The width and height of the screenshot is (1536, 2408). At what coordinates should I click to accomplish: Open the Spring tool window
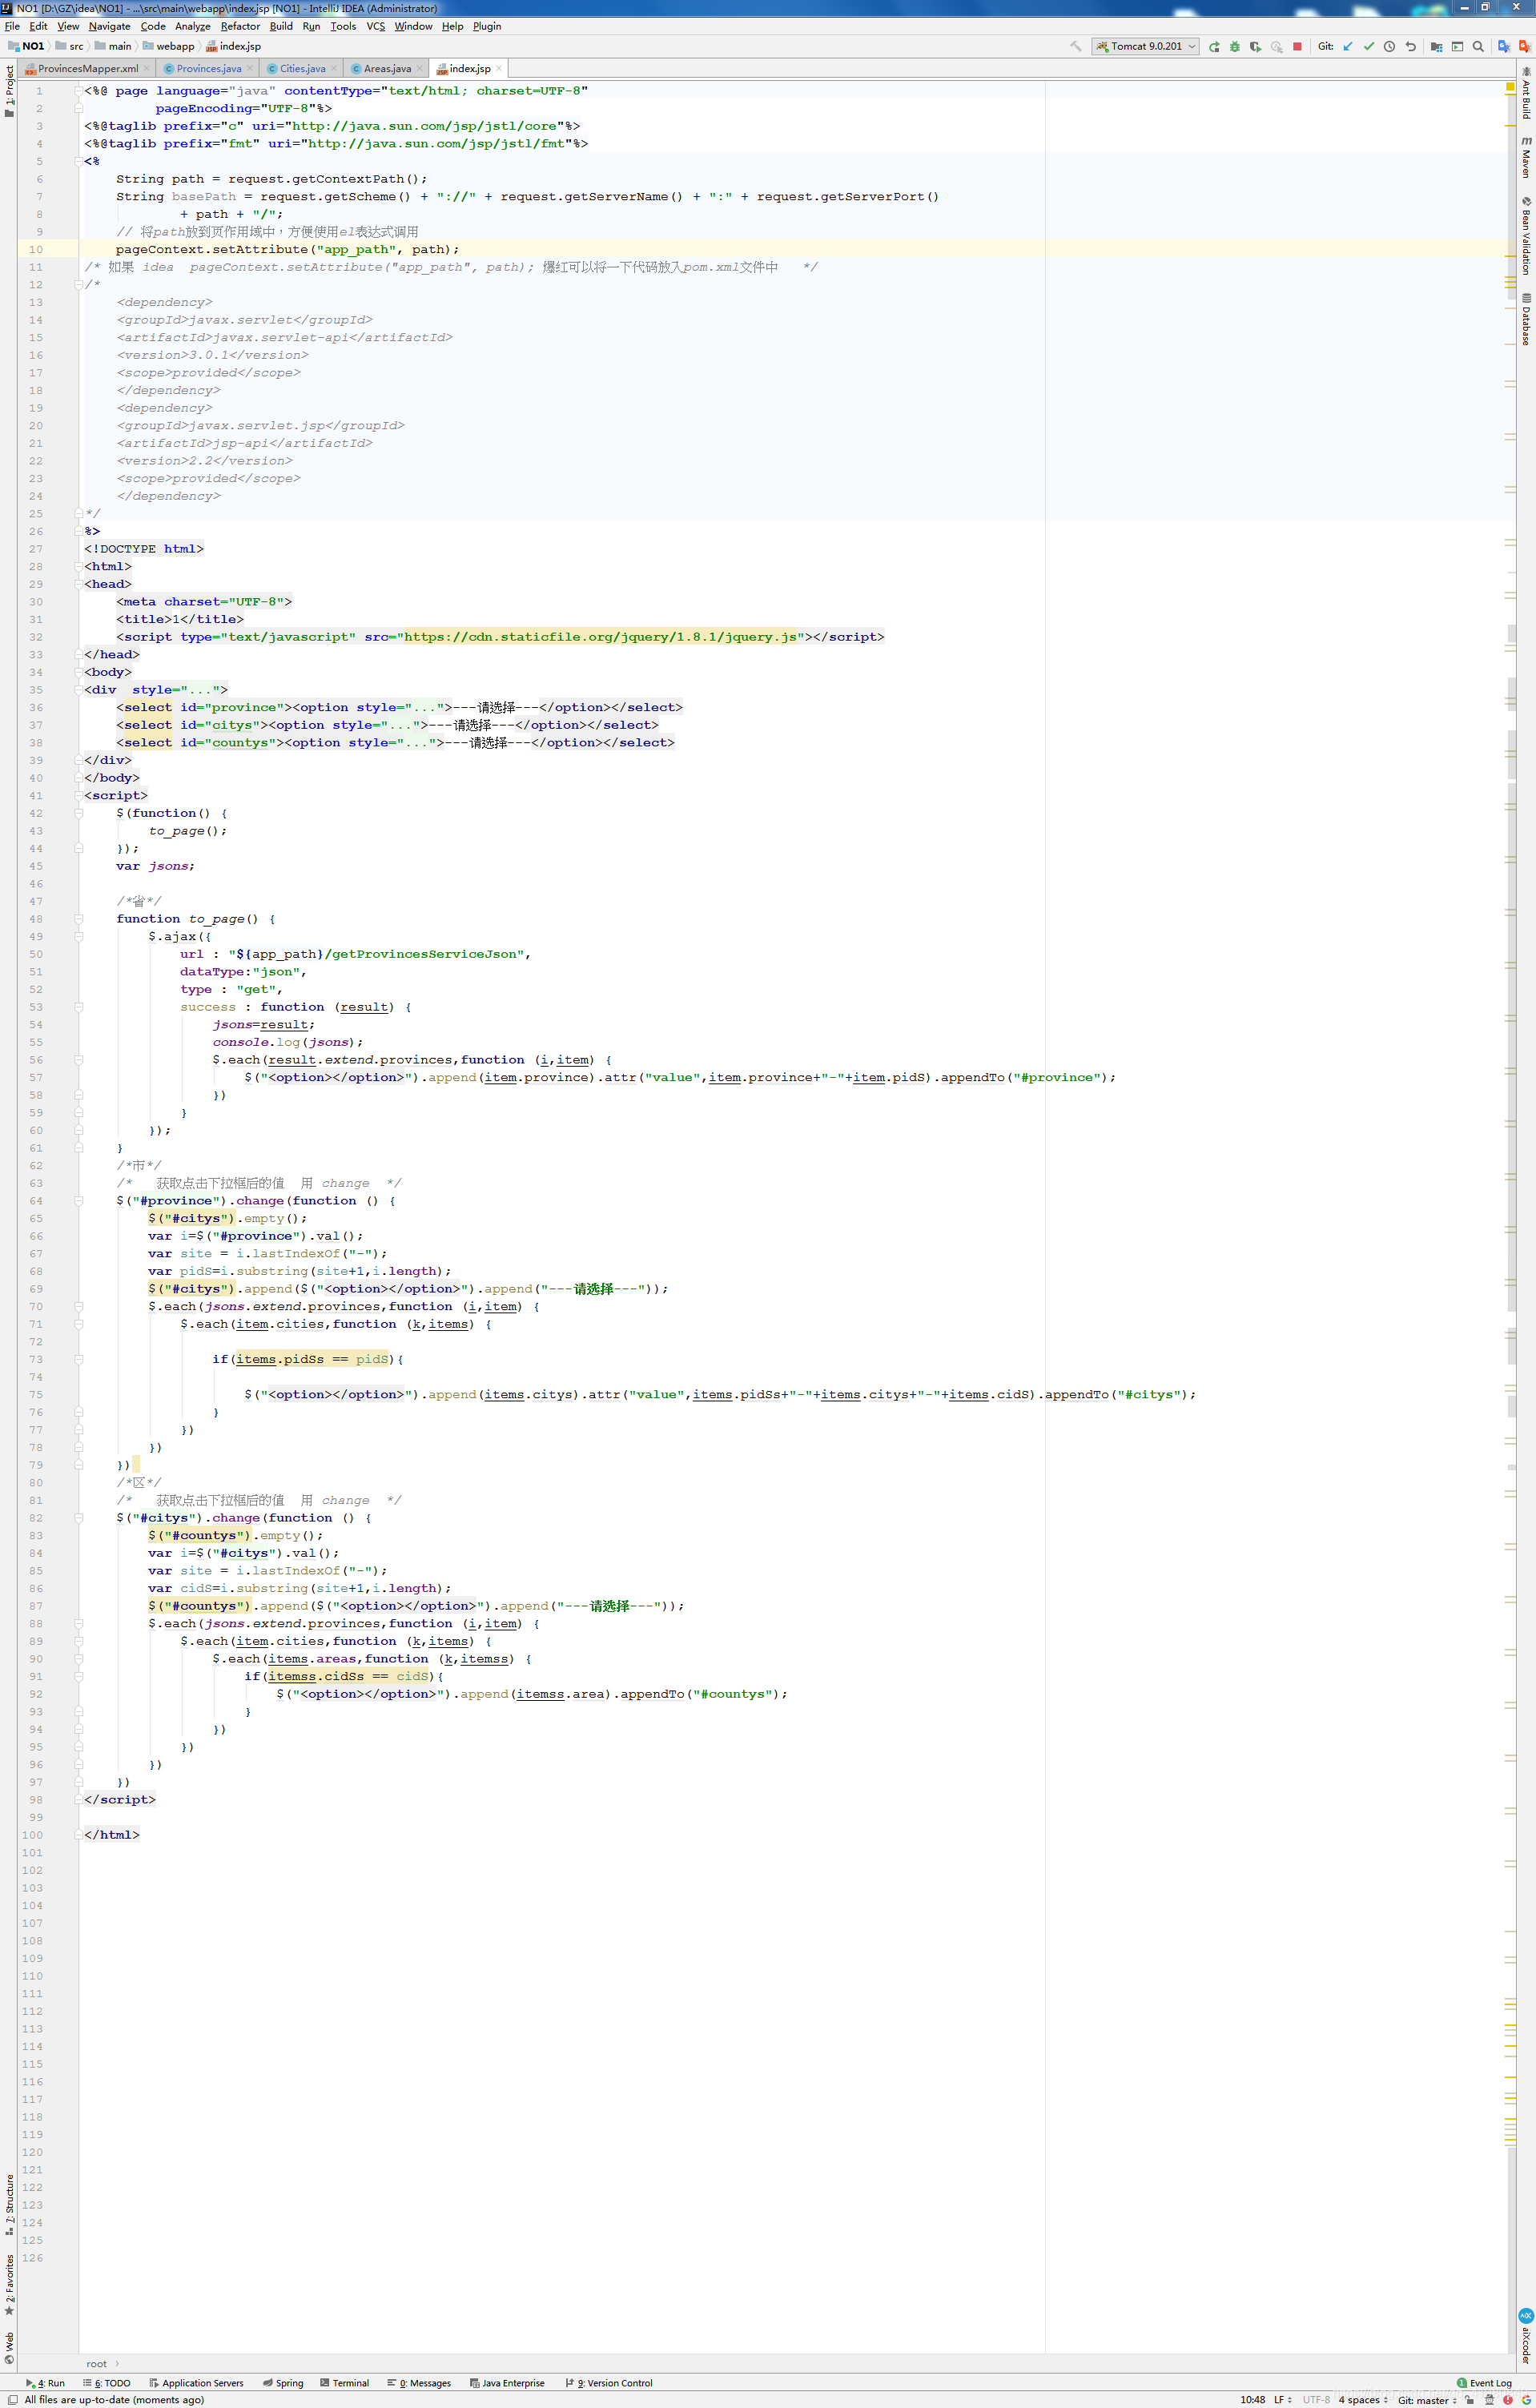tap(283, 2383)
